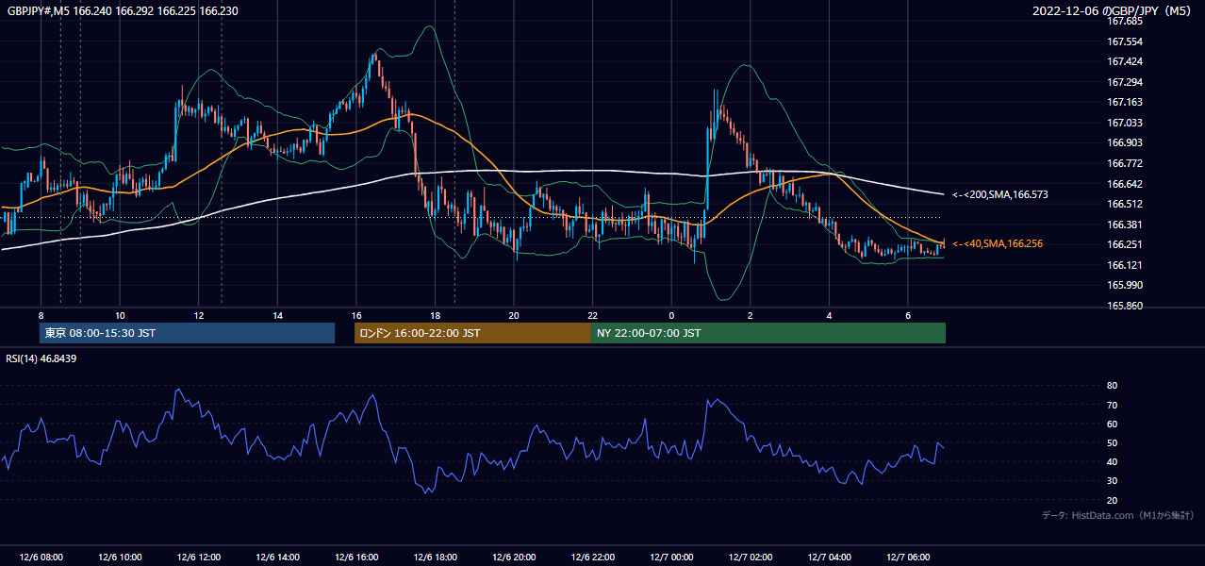Viewport: 1205px width, 566px height.
Task: Select the 東京 08:00-15:30 JST session bar
Action: click(187, 333)
